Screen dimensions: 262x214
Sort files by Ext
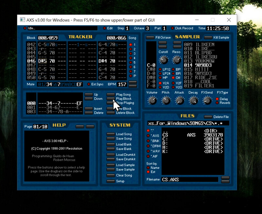tap(148, 172)
